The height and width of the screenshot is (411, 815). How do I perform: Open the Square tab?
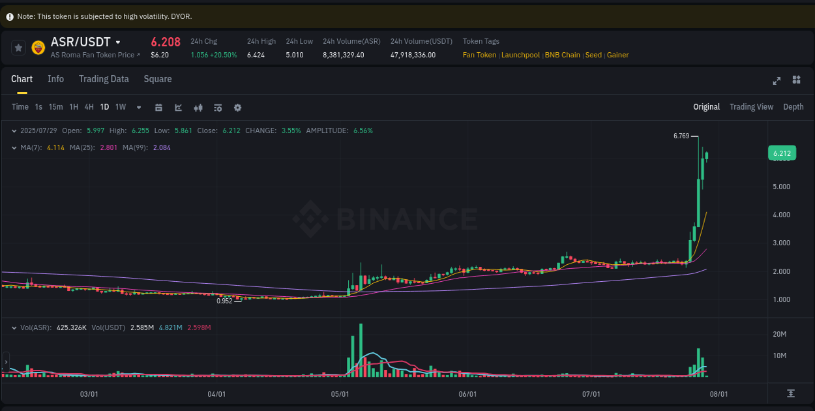tap(157, 79)
